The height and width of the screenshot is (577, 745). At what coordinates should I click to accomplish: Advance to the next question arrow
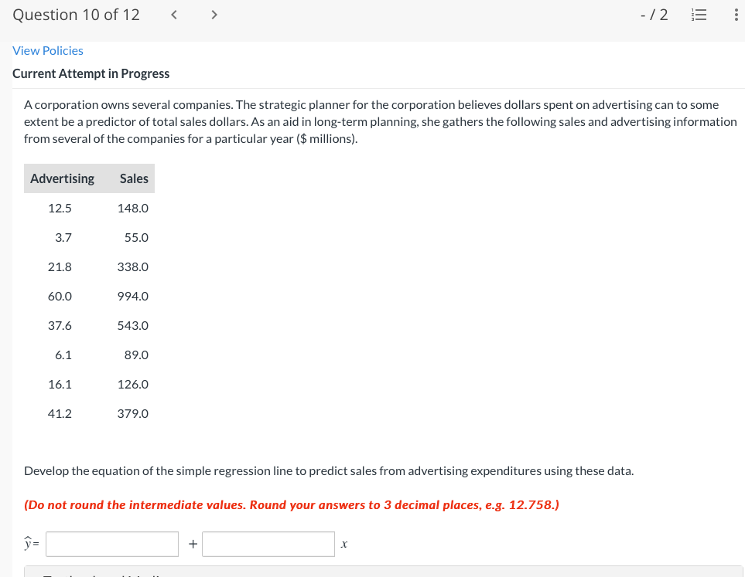point(214,14)
